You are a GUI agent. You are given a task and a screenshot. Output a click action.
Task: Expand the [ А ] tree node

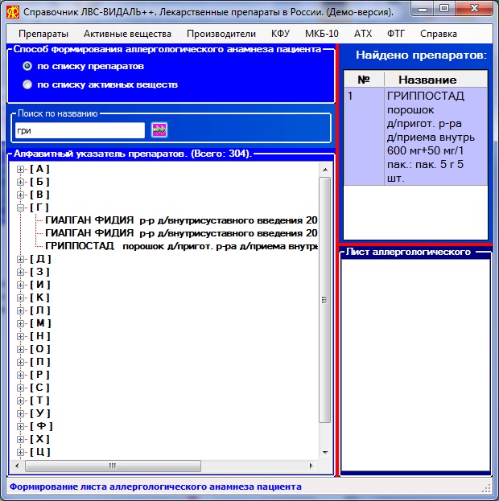coord(20,170)
